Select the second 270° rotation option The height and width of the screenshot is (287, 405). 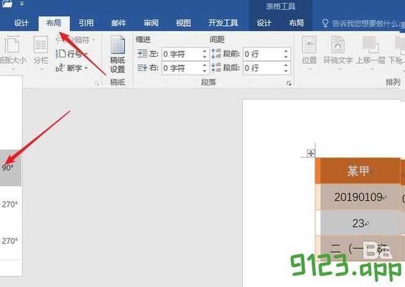[x=11, y=241]
